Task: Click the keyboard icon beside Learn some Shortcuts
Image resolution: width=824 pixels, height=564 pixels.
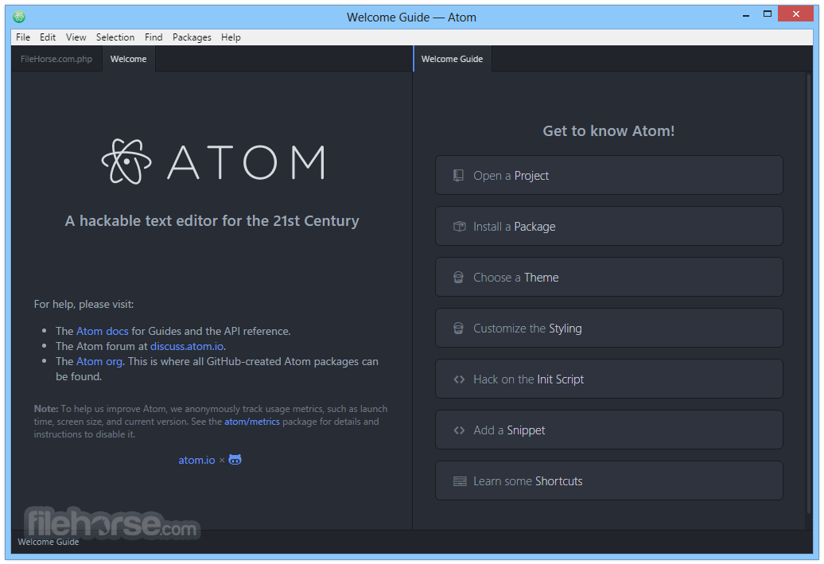Action: [460, 481]
